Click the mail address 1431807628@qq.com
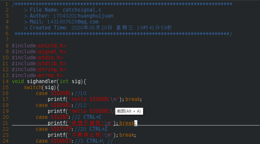The image size is (260, 144). 73,22
